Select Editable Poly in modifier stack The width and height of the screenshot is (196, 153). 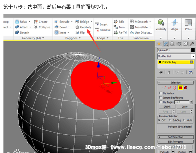176,62
